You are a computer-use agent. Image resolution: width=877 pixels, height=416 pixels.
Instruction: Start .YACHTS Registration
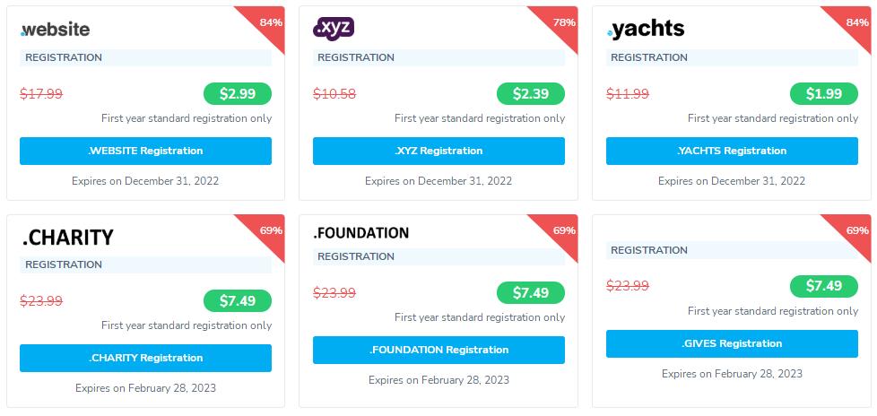coord(732,151)
